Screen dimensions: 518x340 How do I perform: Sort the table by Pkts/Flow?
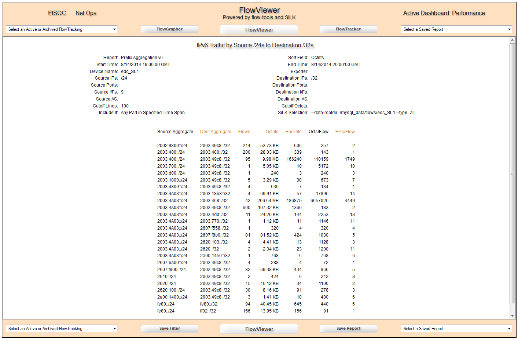pos(345,131)
